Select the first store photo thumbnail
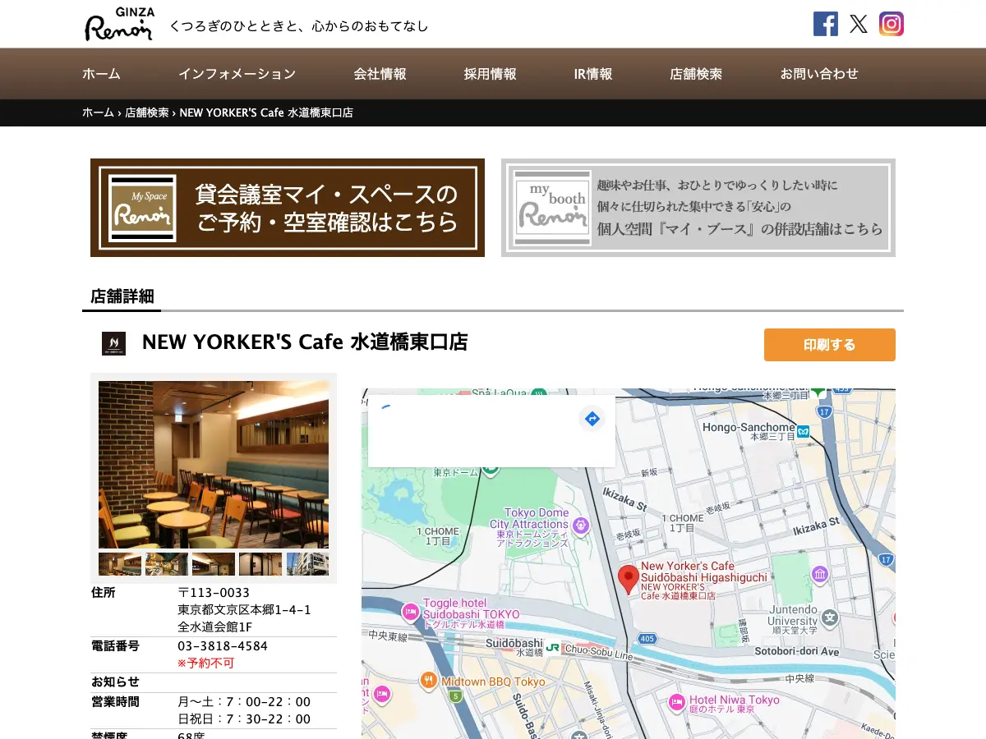This screenshot has width=986, height=739. click(120, 564)
